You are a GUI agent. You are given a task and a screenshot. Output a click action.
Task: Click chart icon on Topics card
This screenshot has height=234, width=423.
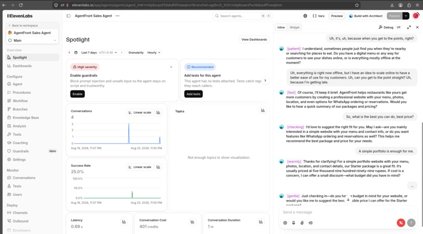point(263,110)
